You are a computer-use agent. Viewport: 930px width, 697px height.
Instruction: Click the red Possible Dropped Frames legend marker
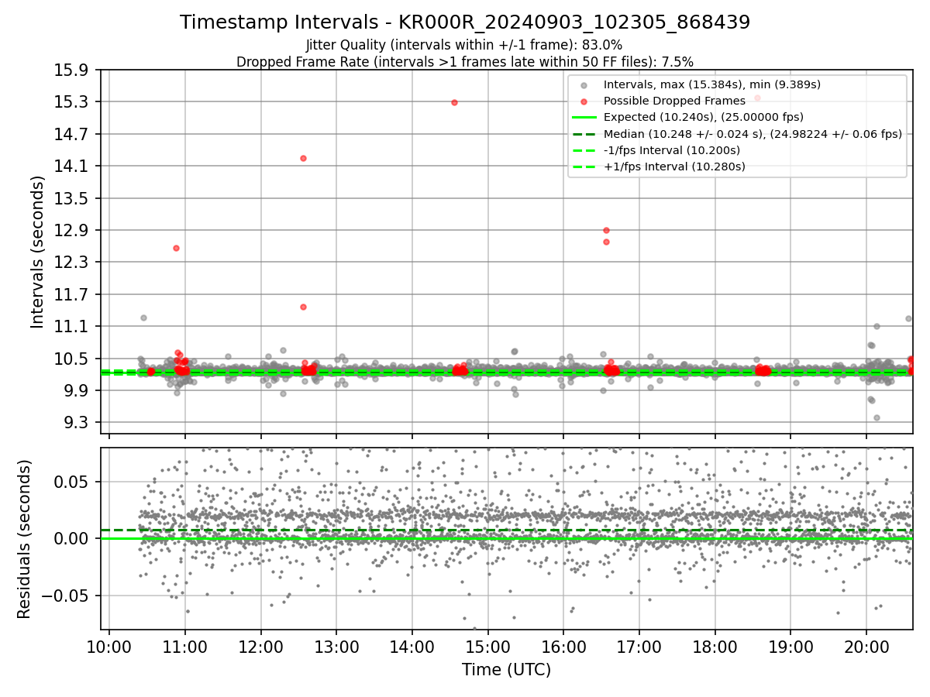[584, 101]
